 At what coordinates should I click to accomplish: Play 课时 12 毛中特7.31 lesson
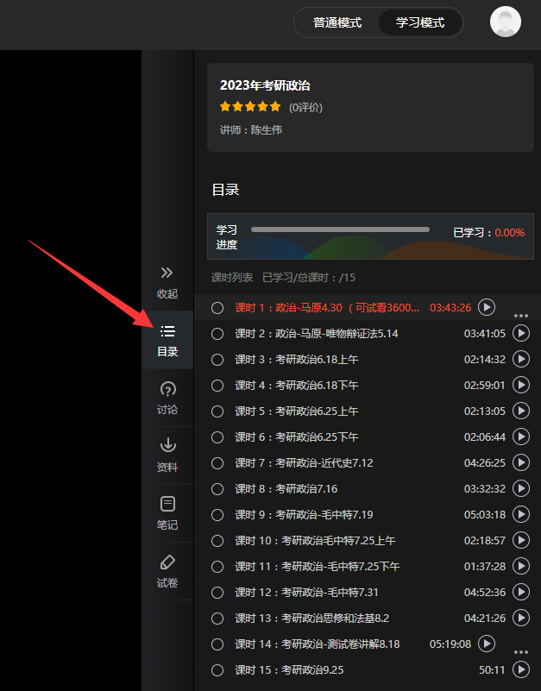point(520,593)
